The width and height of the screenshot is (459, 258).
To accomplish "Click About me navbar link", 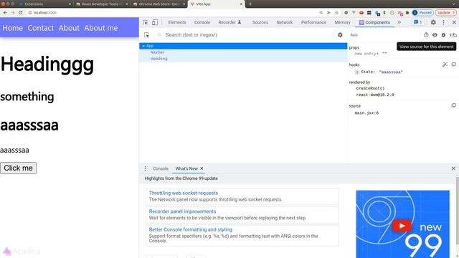I will (101, 28).
